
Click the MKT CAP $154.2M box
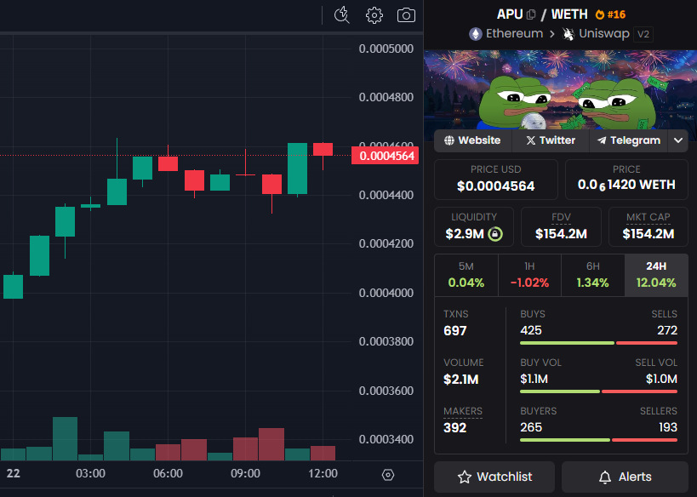pyautogui.click(x=648, y=226)
